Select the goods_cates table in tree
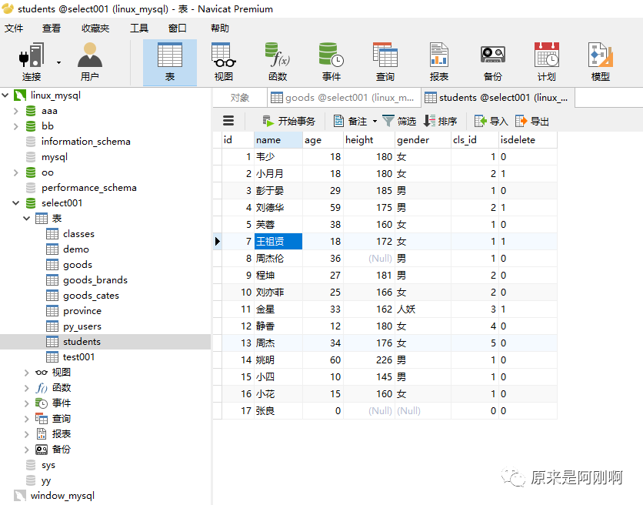The image size is (643, 505). [x=91, y=296]
